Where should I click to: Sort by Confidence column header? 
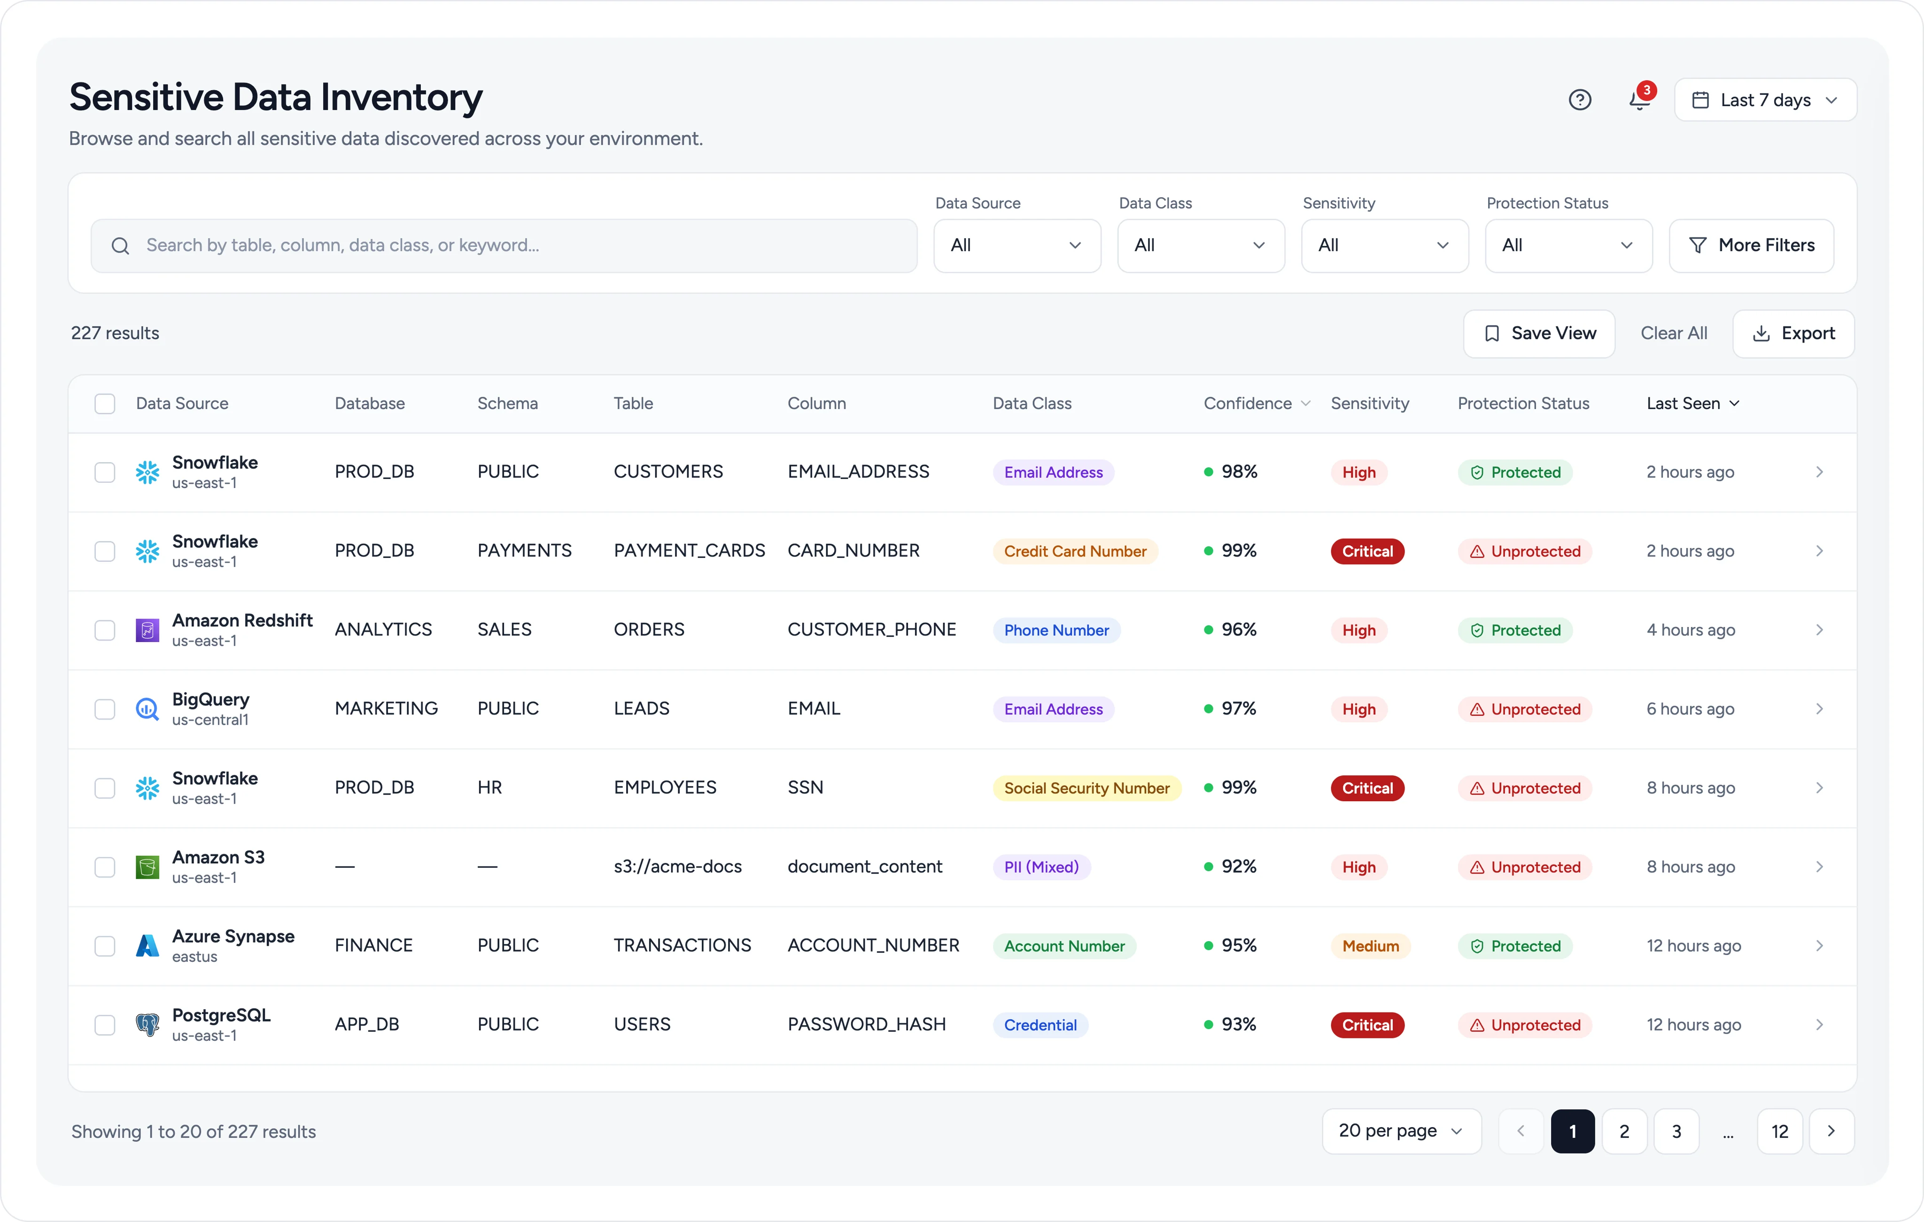(1257, 403)
